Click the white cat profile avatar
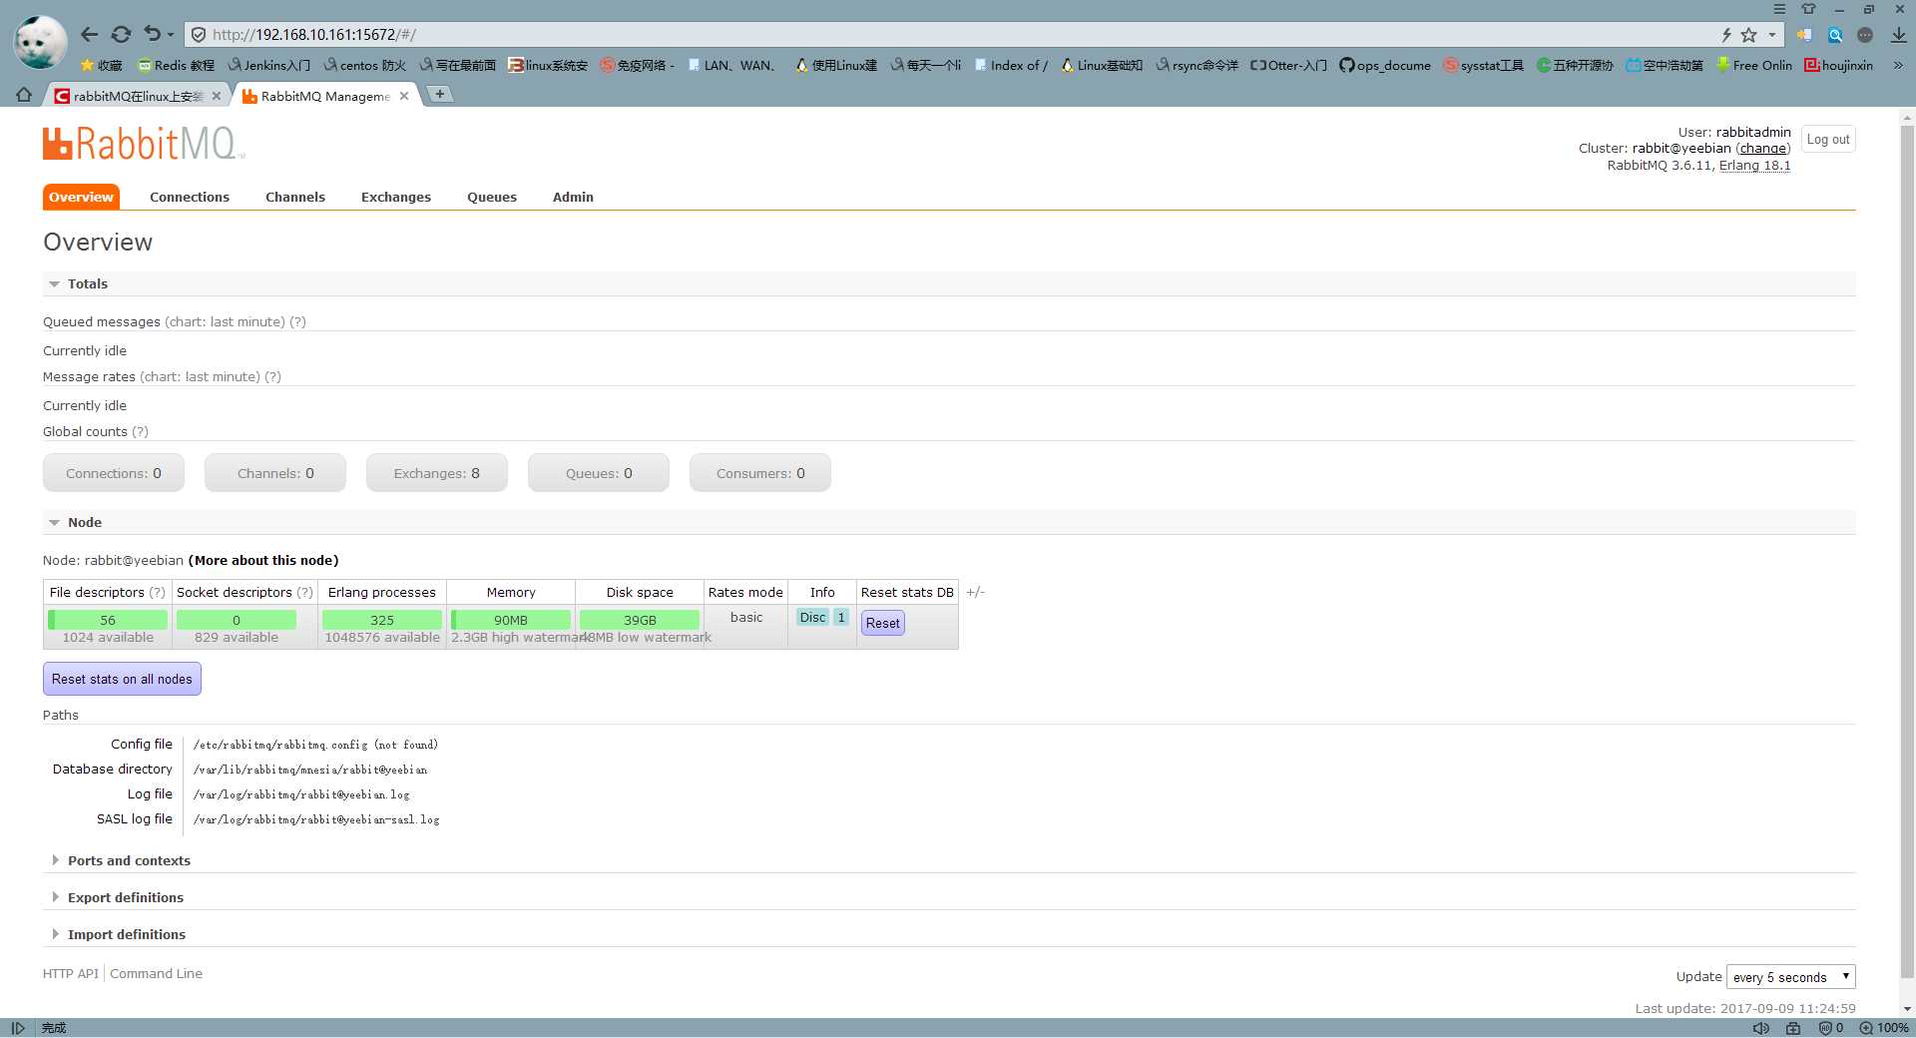The width and height of the screenshot is (1916, 1038). point(40,42)
